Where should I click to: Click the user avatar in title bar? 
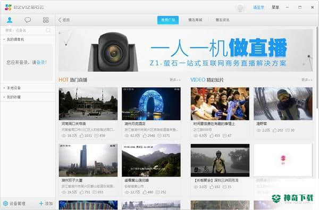(x=240, y=8)
